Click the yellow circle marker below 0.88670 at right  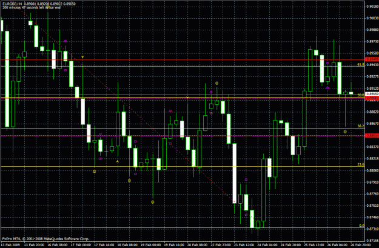(345, 132)
